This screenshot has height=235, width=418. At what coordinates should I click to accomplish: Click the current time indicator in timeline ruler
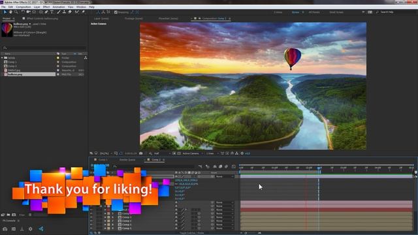(x=319, y=168)
